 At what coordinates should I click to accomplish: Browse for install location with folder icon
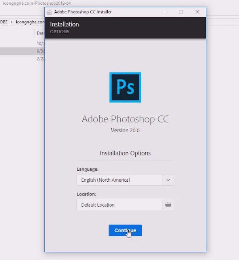click(168, 205)
